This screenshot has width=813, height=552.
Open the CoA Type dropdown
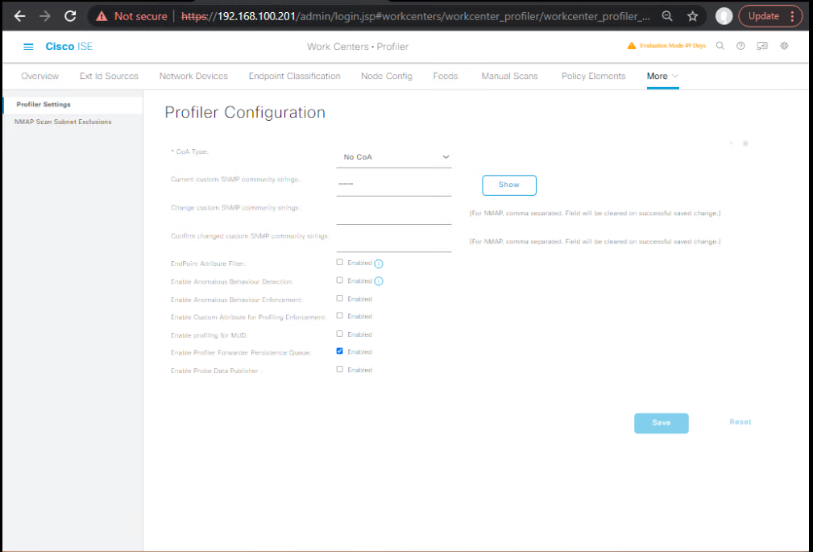(394, 157)
